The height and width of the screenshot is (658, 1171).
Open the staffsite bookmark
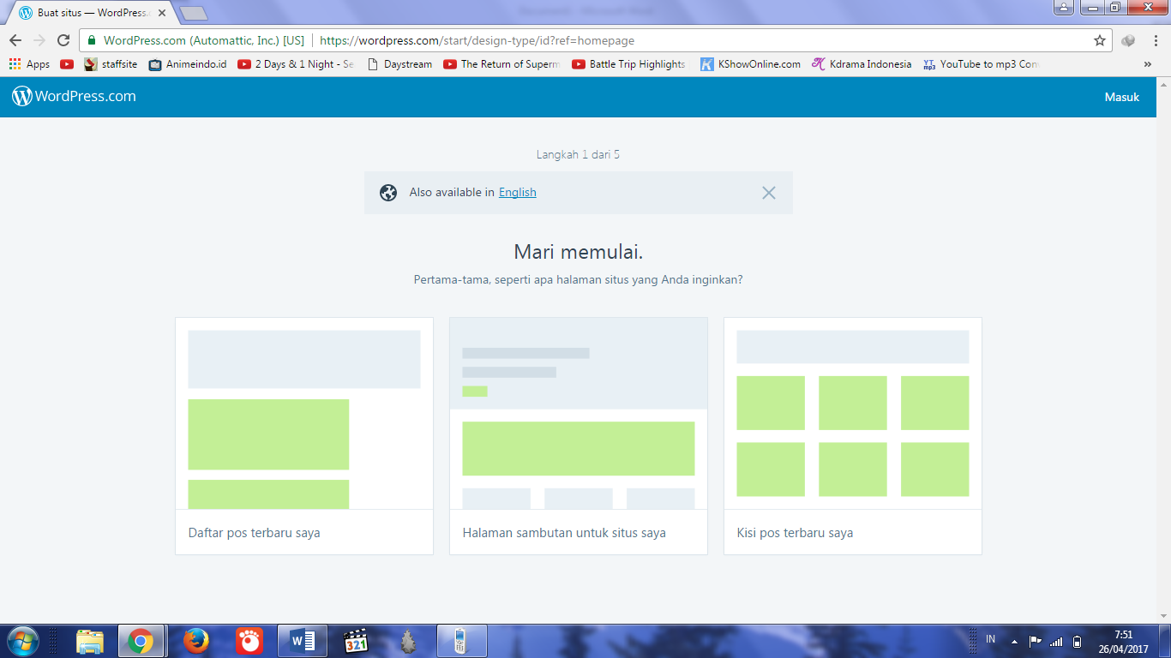click(111, 64)
